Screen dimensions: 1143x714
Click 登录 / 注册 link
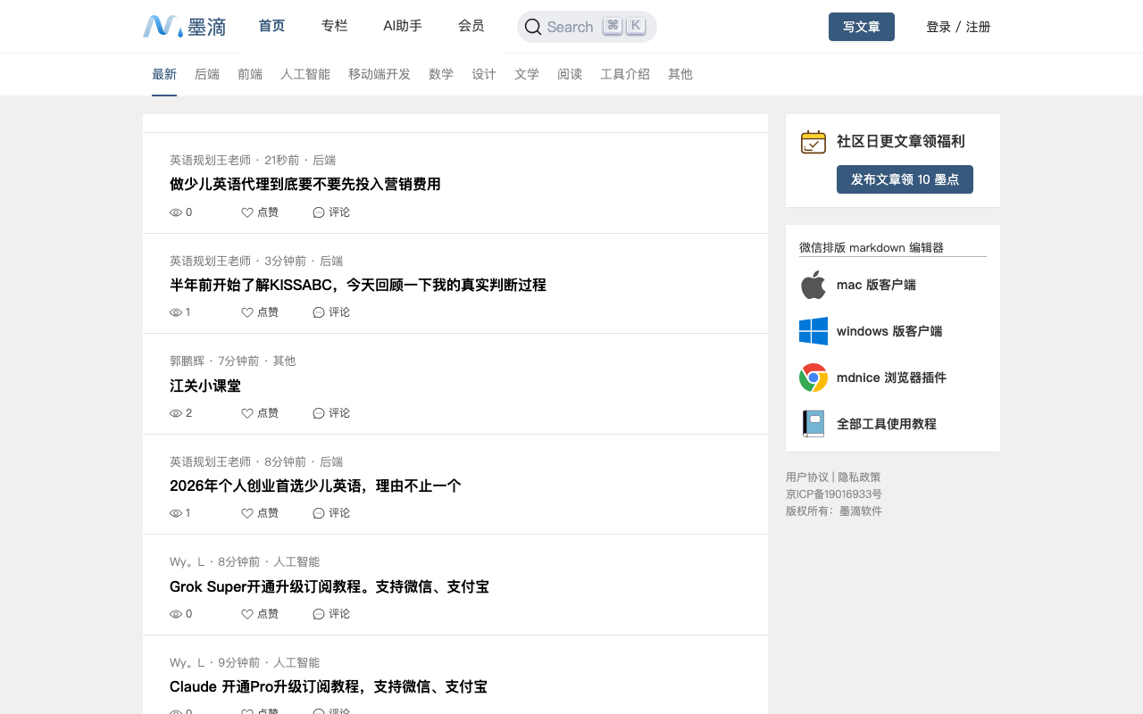[x=958, y=27]
